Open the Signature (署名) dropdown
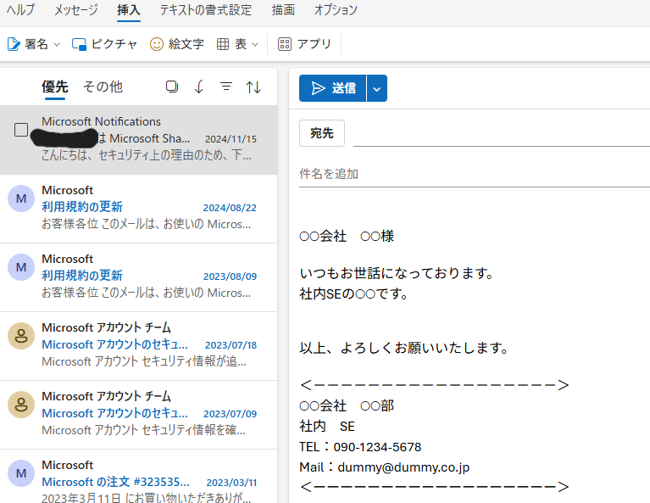 point(34,44)
